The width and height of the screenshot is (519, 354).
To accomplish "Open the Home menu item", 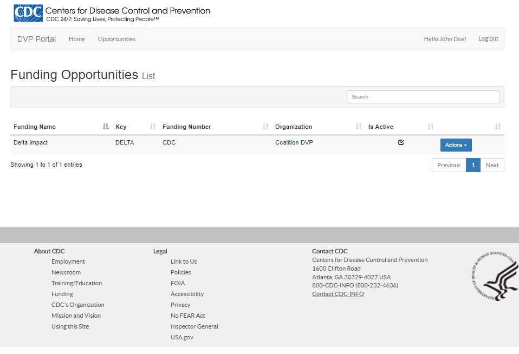I will click(77, 39).
